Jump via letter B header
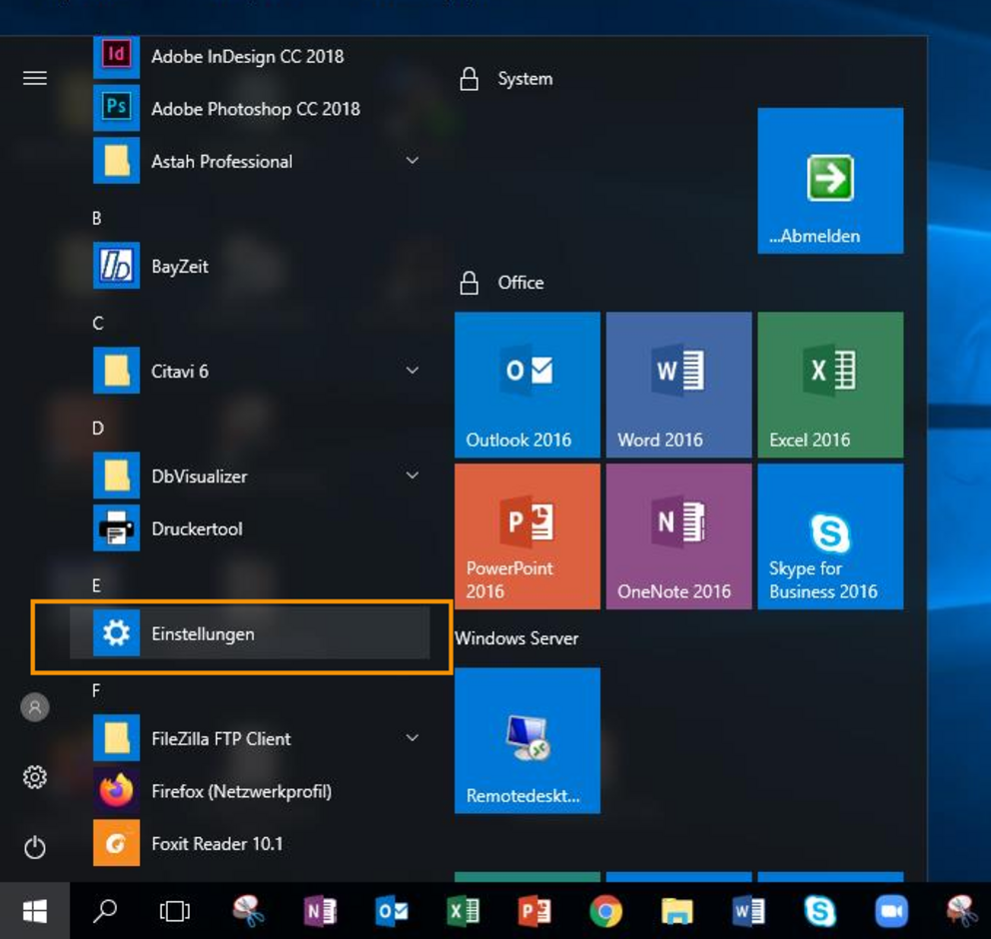Viewport: 991px width, 939px height. (97, 218)
